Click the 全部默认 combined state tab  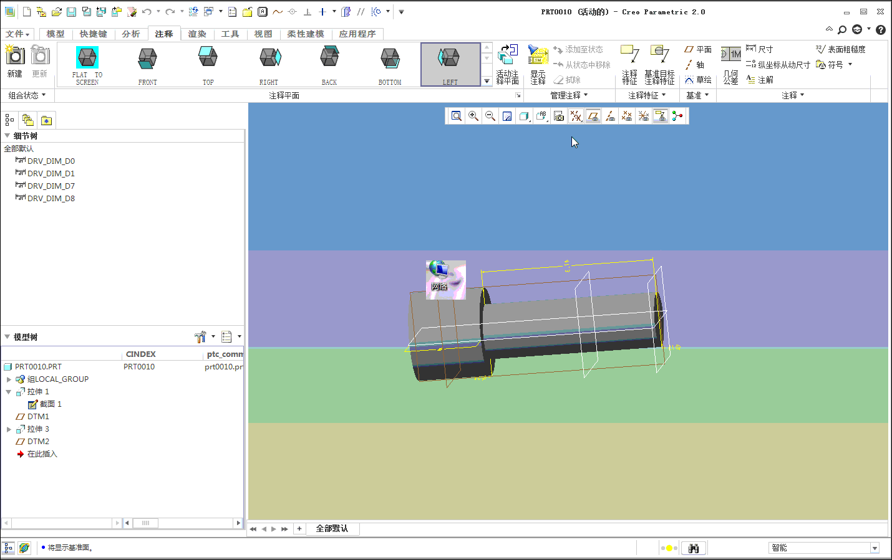[x=332, y=528]
